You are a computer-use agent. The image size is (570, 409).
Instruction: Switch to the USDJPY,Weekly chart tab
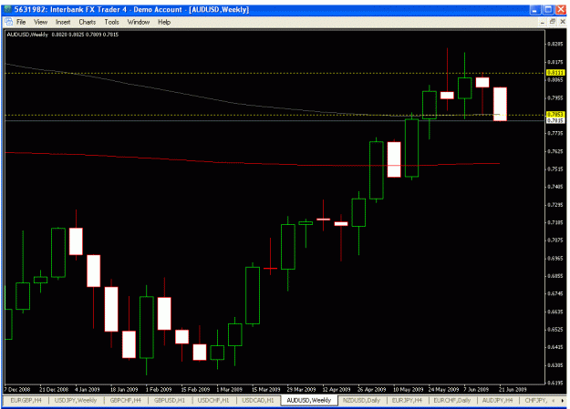coord(76,400)
